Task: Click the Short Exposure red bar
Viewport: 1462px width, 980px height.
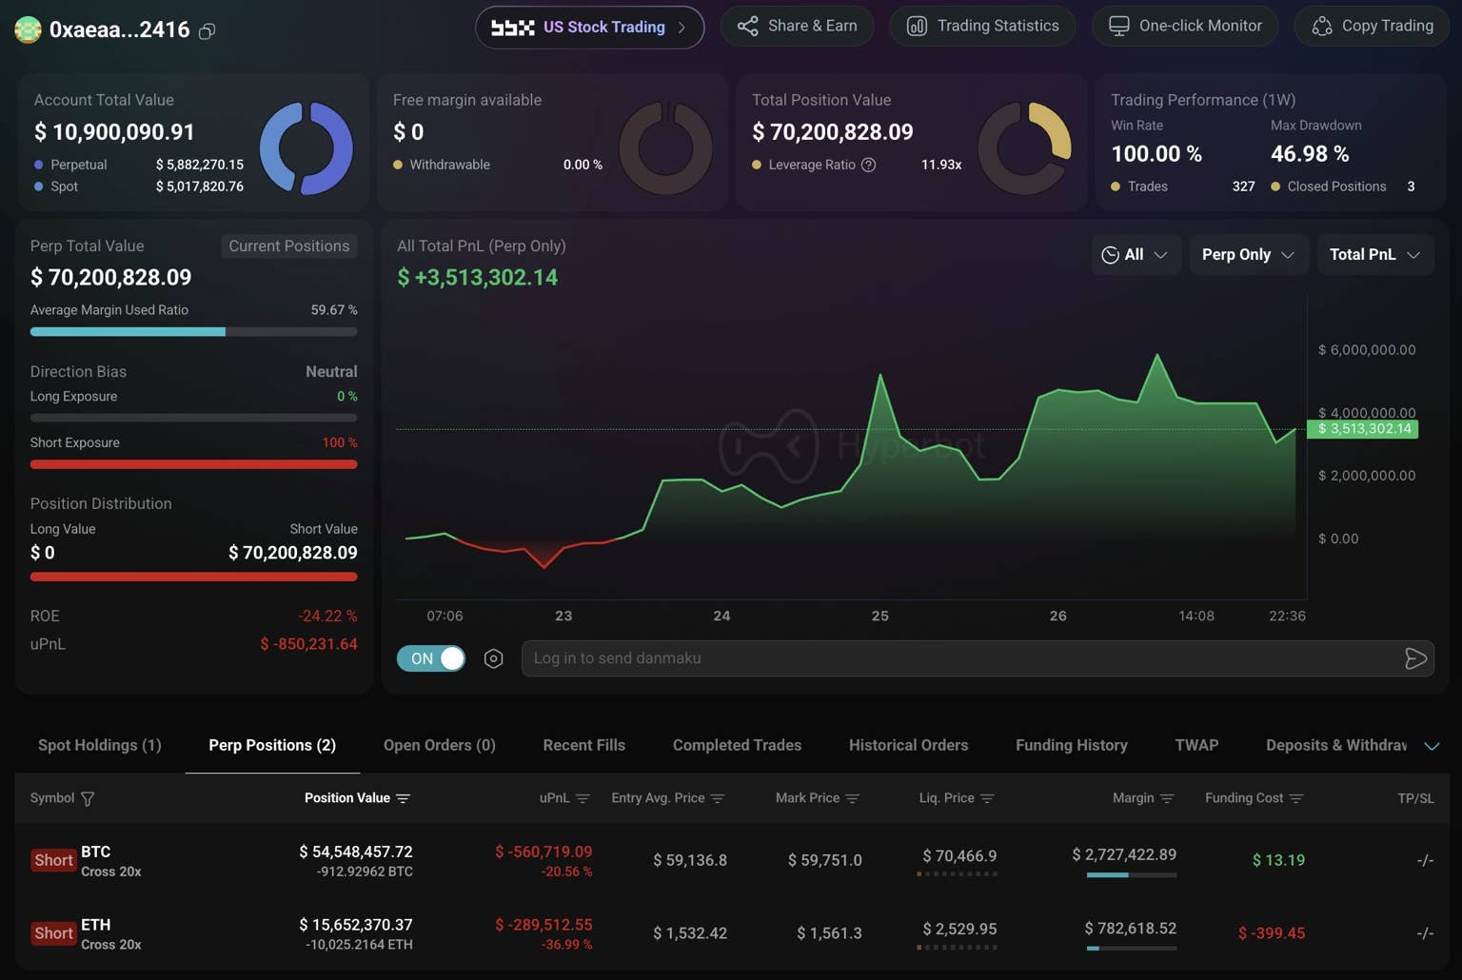Action: [194, 464]
